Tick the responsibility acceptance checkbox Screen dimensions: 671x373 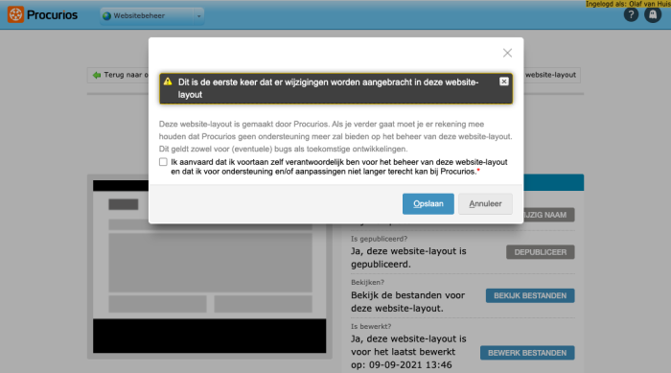pyautogui.click(x=163, y=162)
